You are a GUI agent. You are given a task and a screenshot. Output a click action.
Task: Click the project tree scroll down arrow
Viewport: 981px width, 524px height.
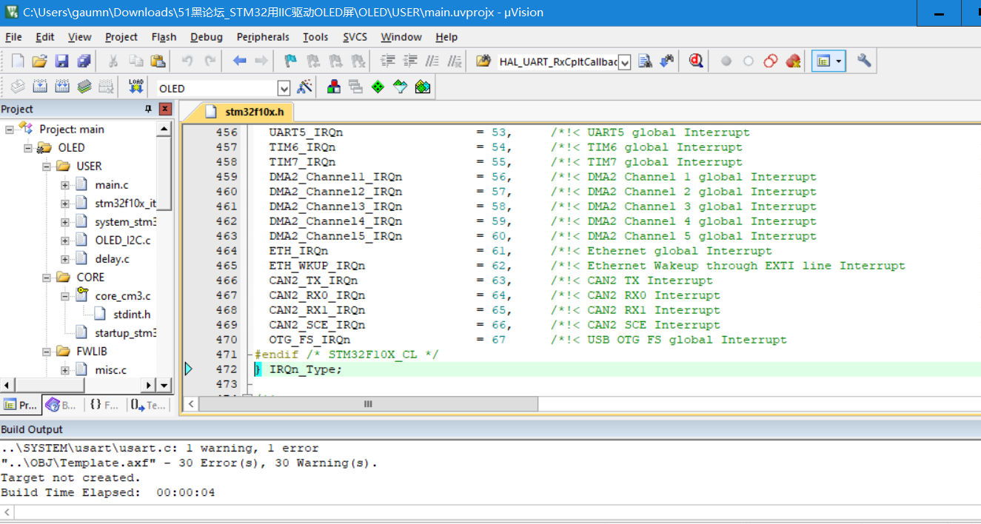pos(164,385)
